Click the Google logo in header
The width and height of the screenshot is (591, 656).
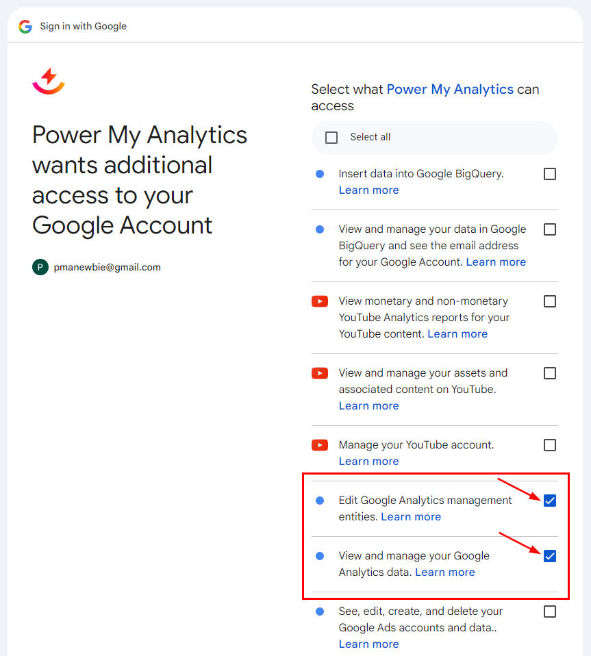point(25,27)
